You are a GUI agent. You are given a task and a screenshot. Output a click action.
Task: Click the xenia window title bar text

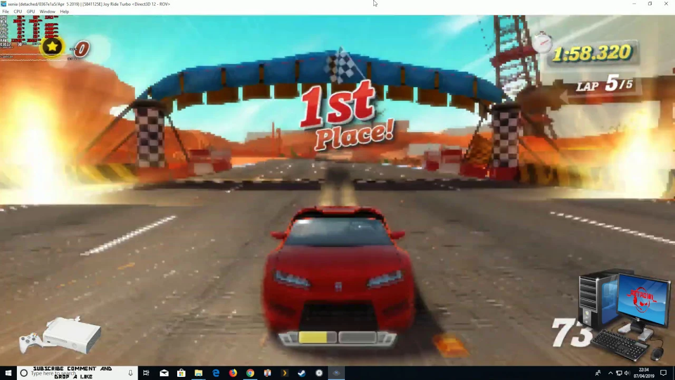[89, 4]
